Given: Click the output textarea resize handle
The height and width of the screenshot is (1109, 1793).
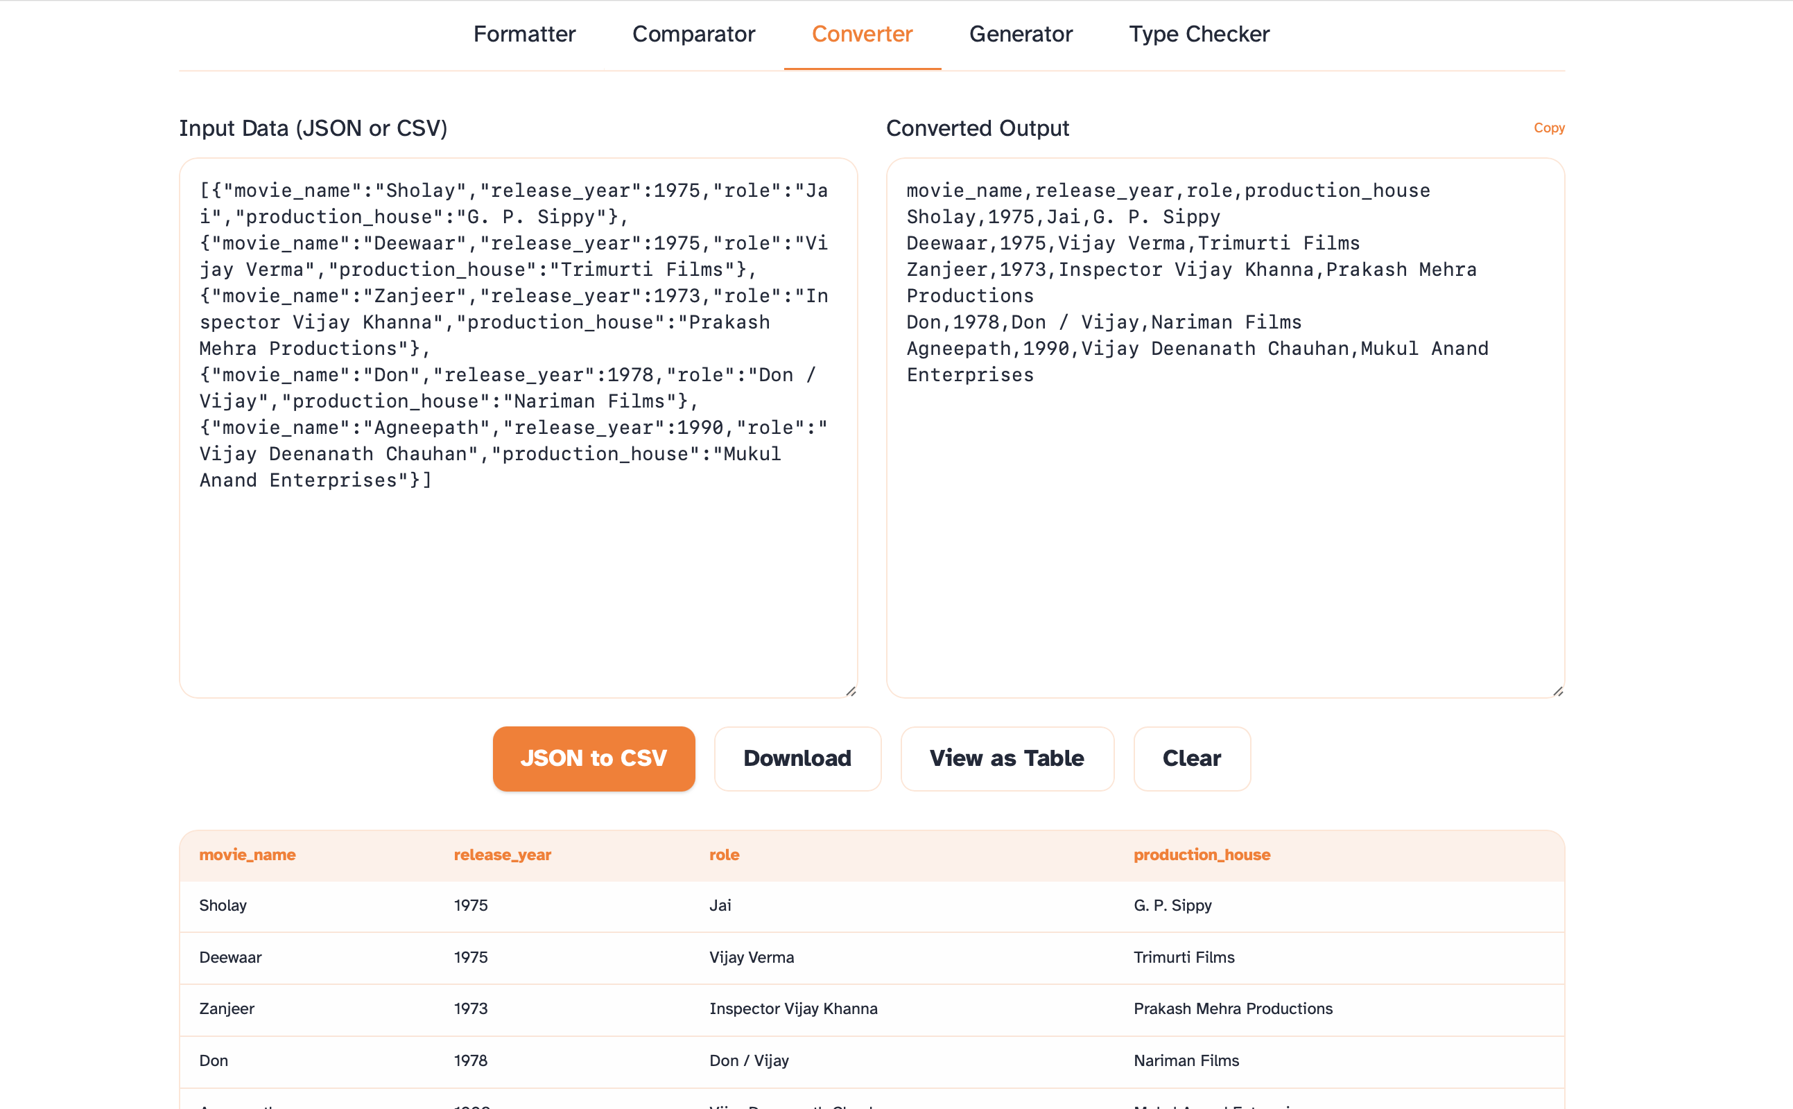Looking at the screenshot, I should pos(1560,690).
